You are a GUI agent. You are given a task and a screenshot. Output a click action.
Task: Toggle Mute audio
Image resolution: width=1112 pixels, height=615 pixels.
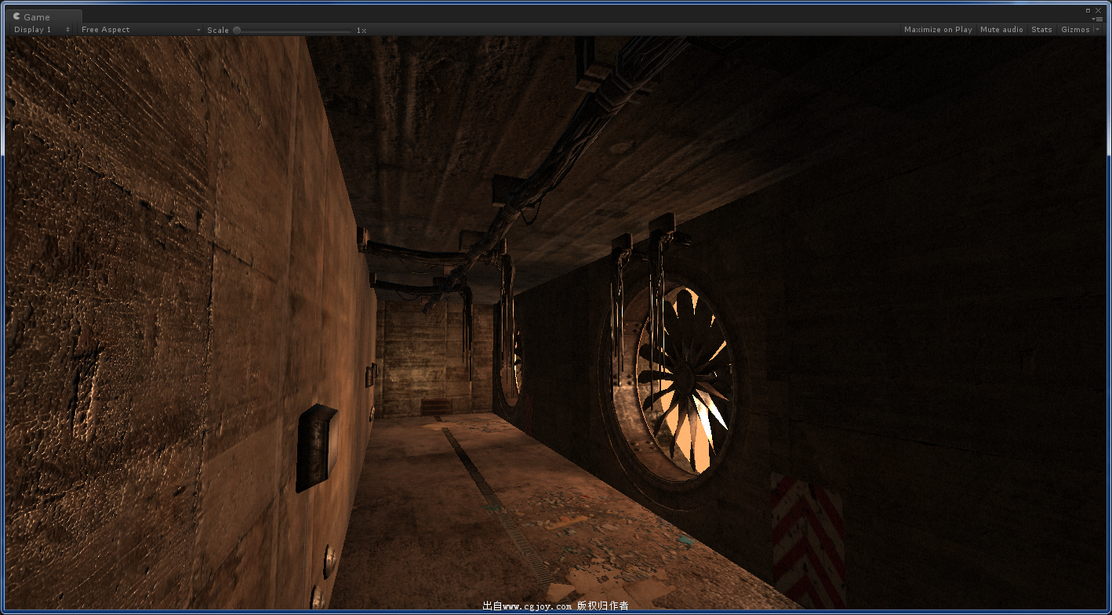1001,30
